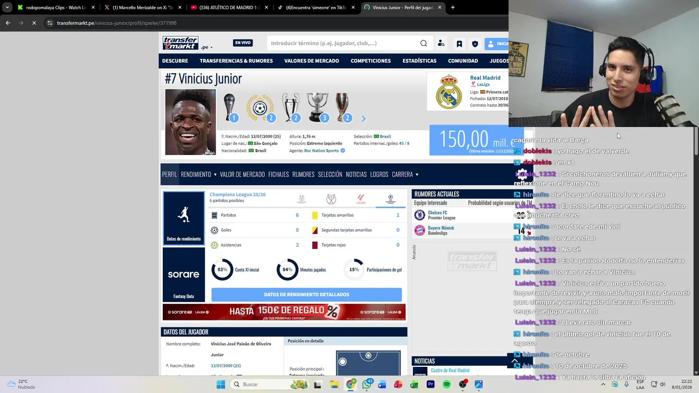The width and height of the screenshot is (699, 393).
Task: Switch to the Valor de Mercado tab
Action: pos(242,175)
